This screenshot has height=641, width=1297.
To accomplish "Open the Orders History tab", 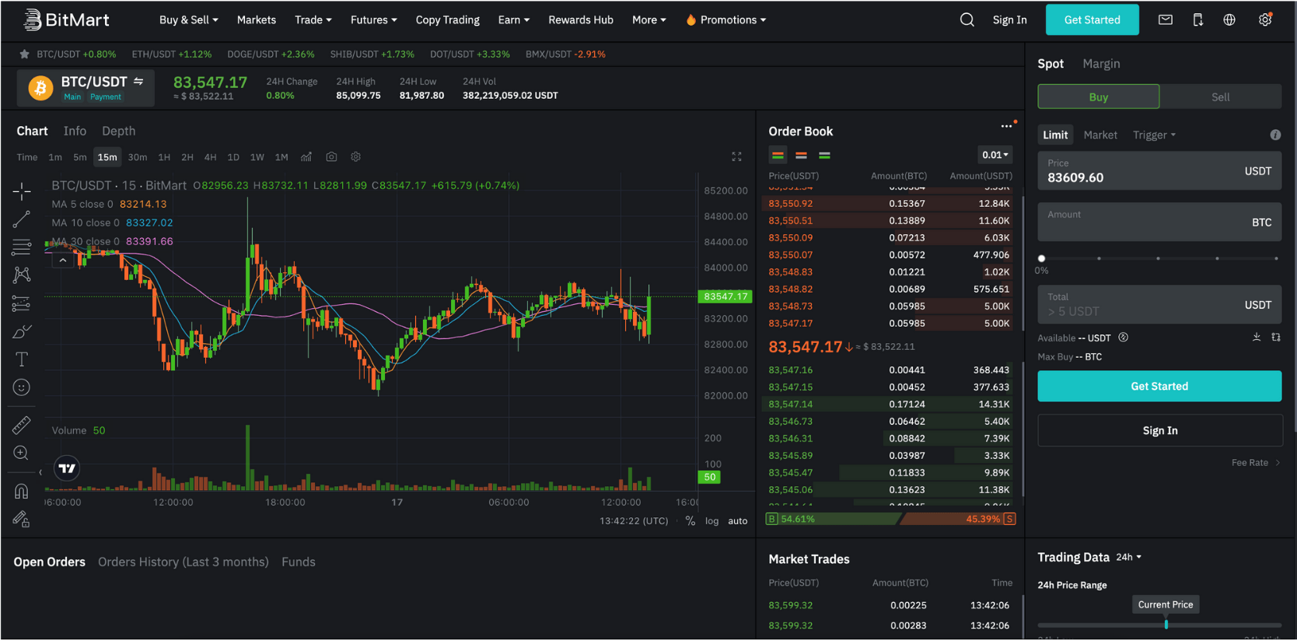I will coord(184,562).
